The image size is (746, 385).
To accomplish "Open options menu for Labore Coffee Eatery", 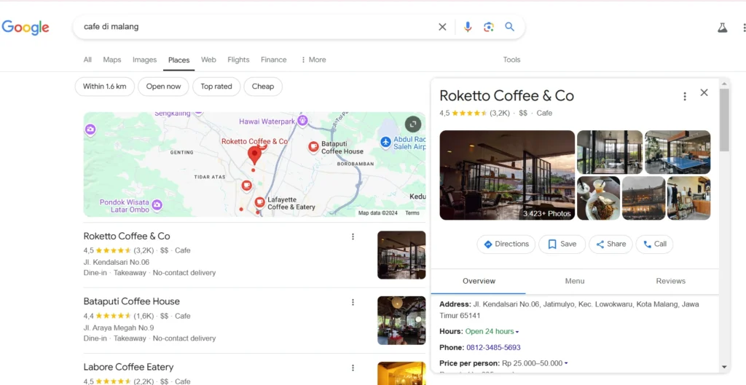I will pos(353,368).
